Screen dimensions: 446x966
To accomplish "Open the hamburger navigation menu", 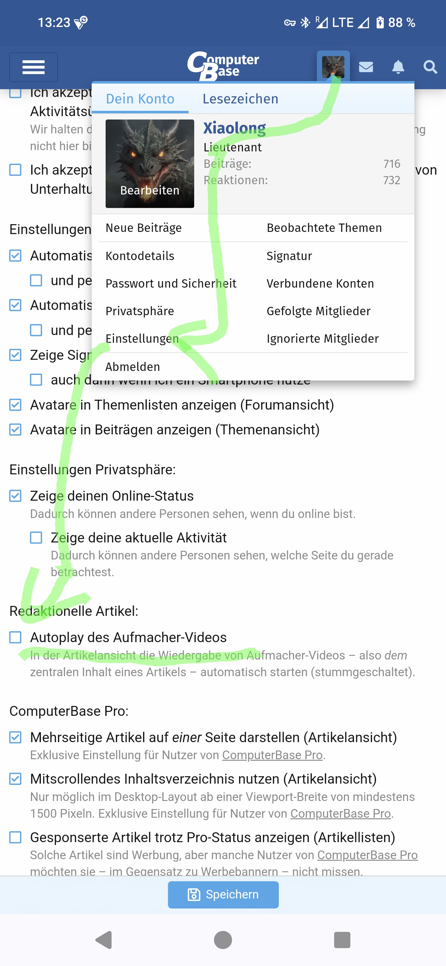I will (x=33, y=67).
